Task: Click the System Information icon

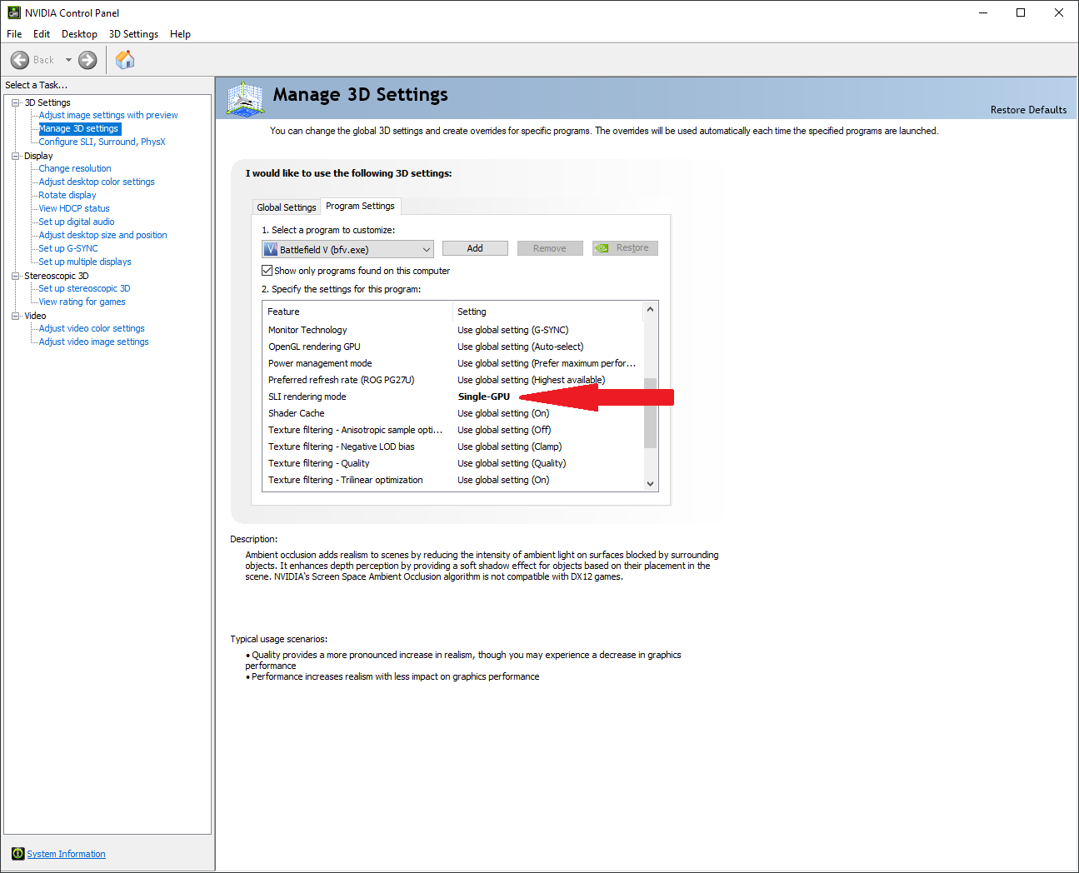Action: (x=18, y=854)
